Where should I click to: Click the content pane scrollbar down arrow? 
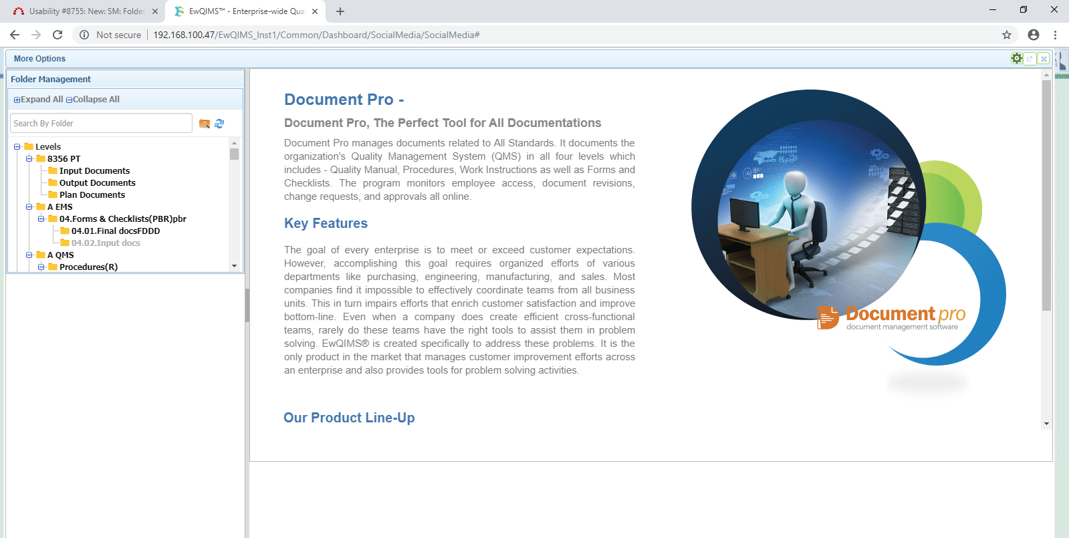coord(1046,424)
